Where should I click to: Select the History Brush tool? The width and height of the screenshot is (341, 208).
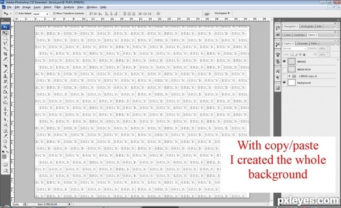(x=5, y=81)
